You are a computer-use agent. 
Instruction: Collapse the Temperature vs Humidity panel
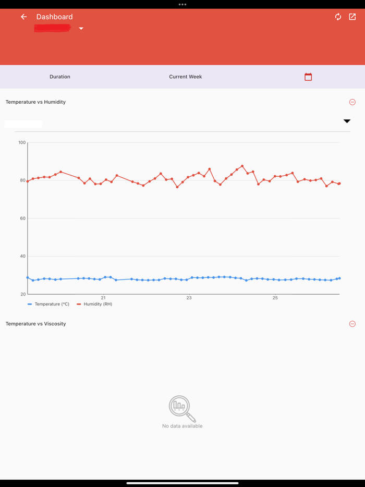coord(352,102)
